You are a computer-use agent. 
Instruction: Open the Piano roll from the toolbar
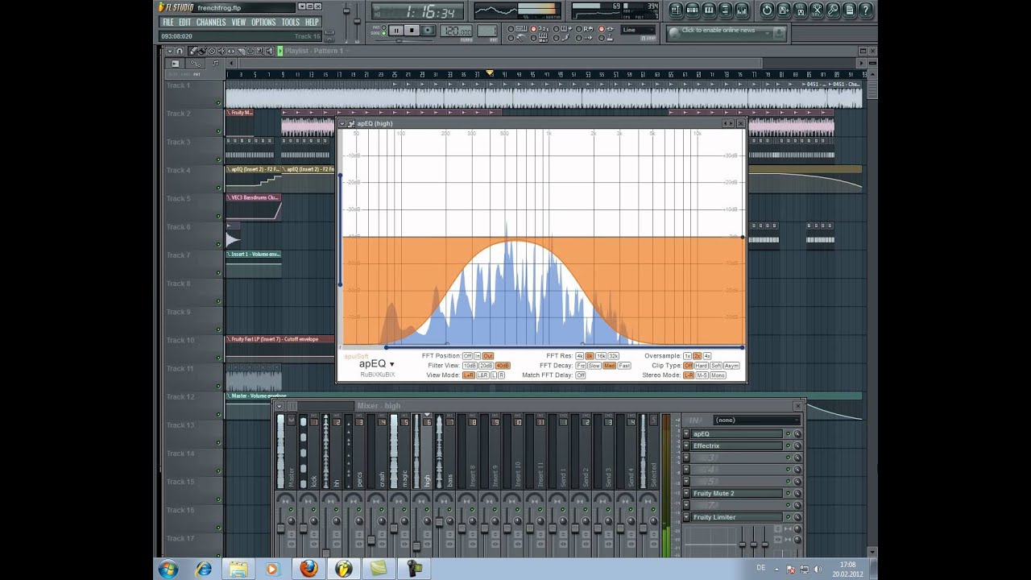[x=709, y=10]
